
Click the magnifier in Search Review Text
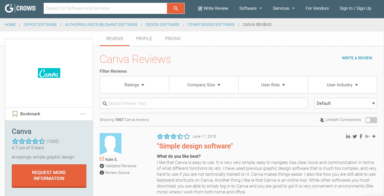pos(105,104)
